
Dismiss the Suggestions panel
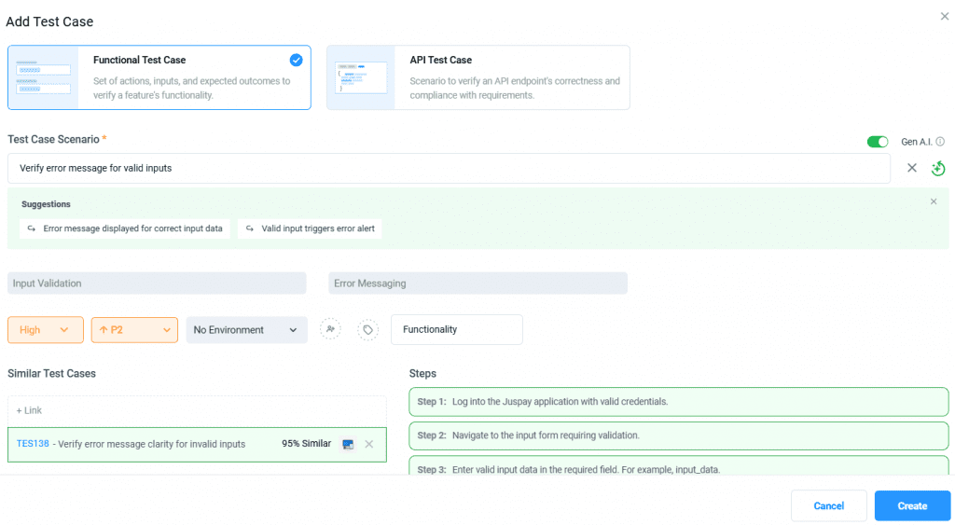(x=934, y=201)
